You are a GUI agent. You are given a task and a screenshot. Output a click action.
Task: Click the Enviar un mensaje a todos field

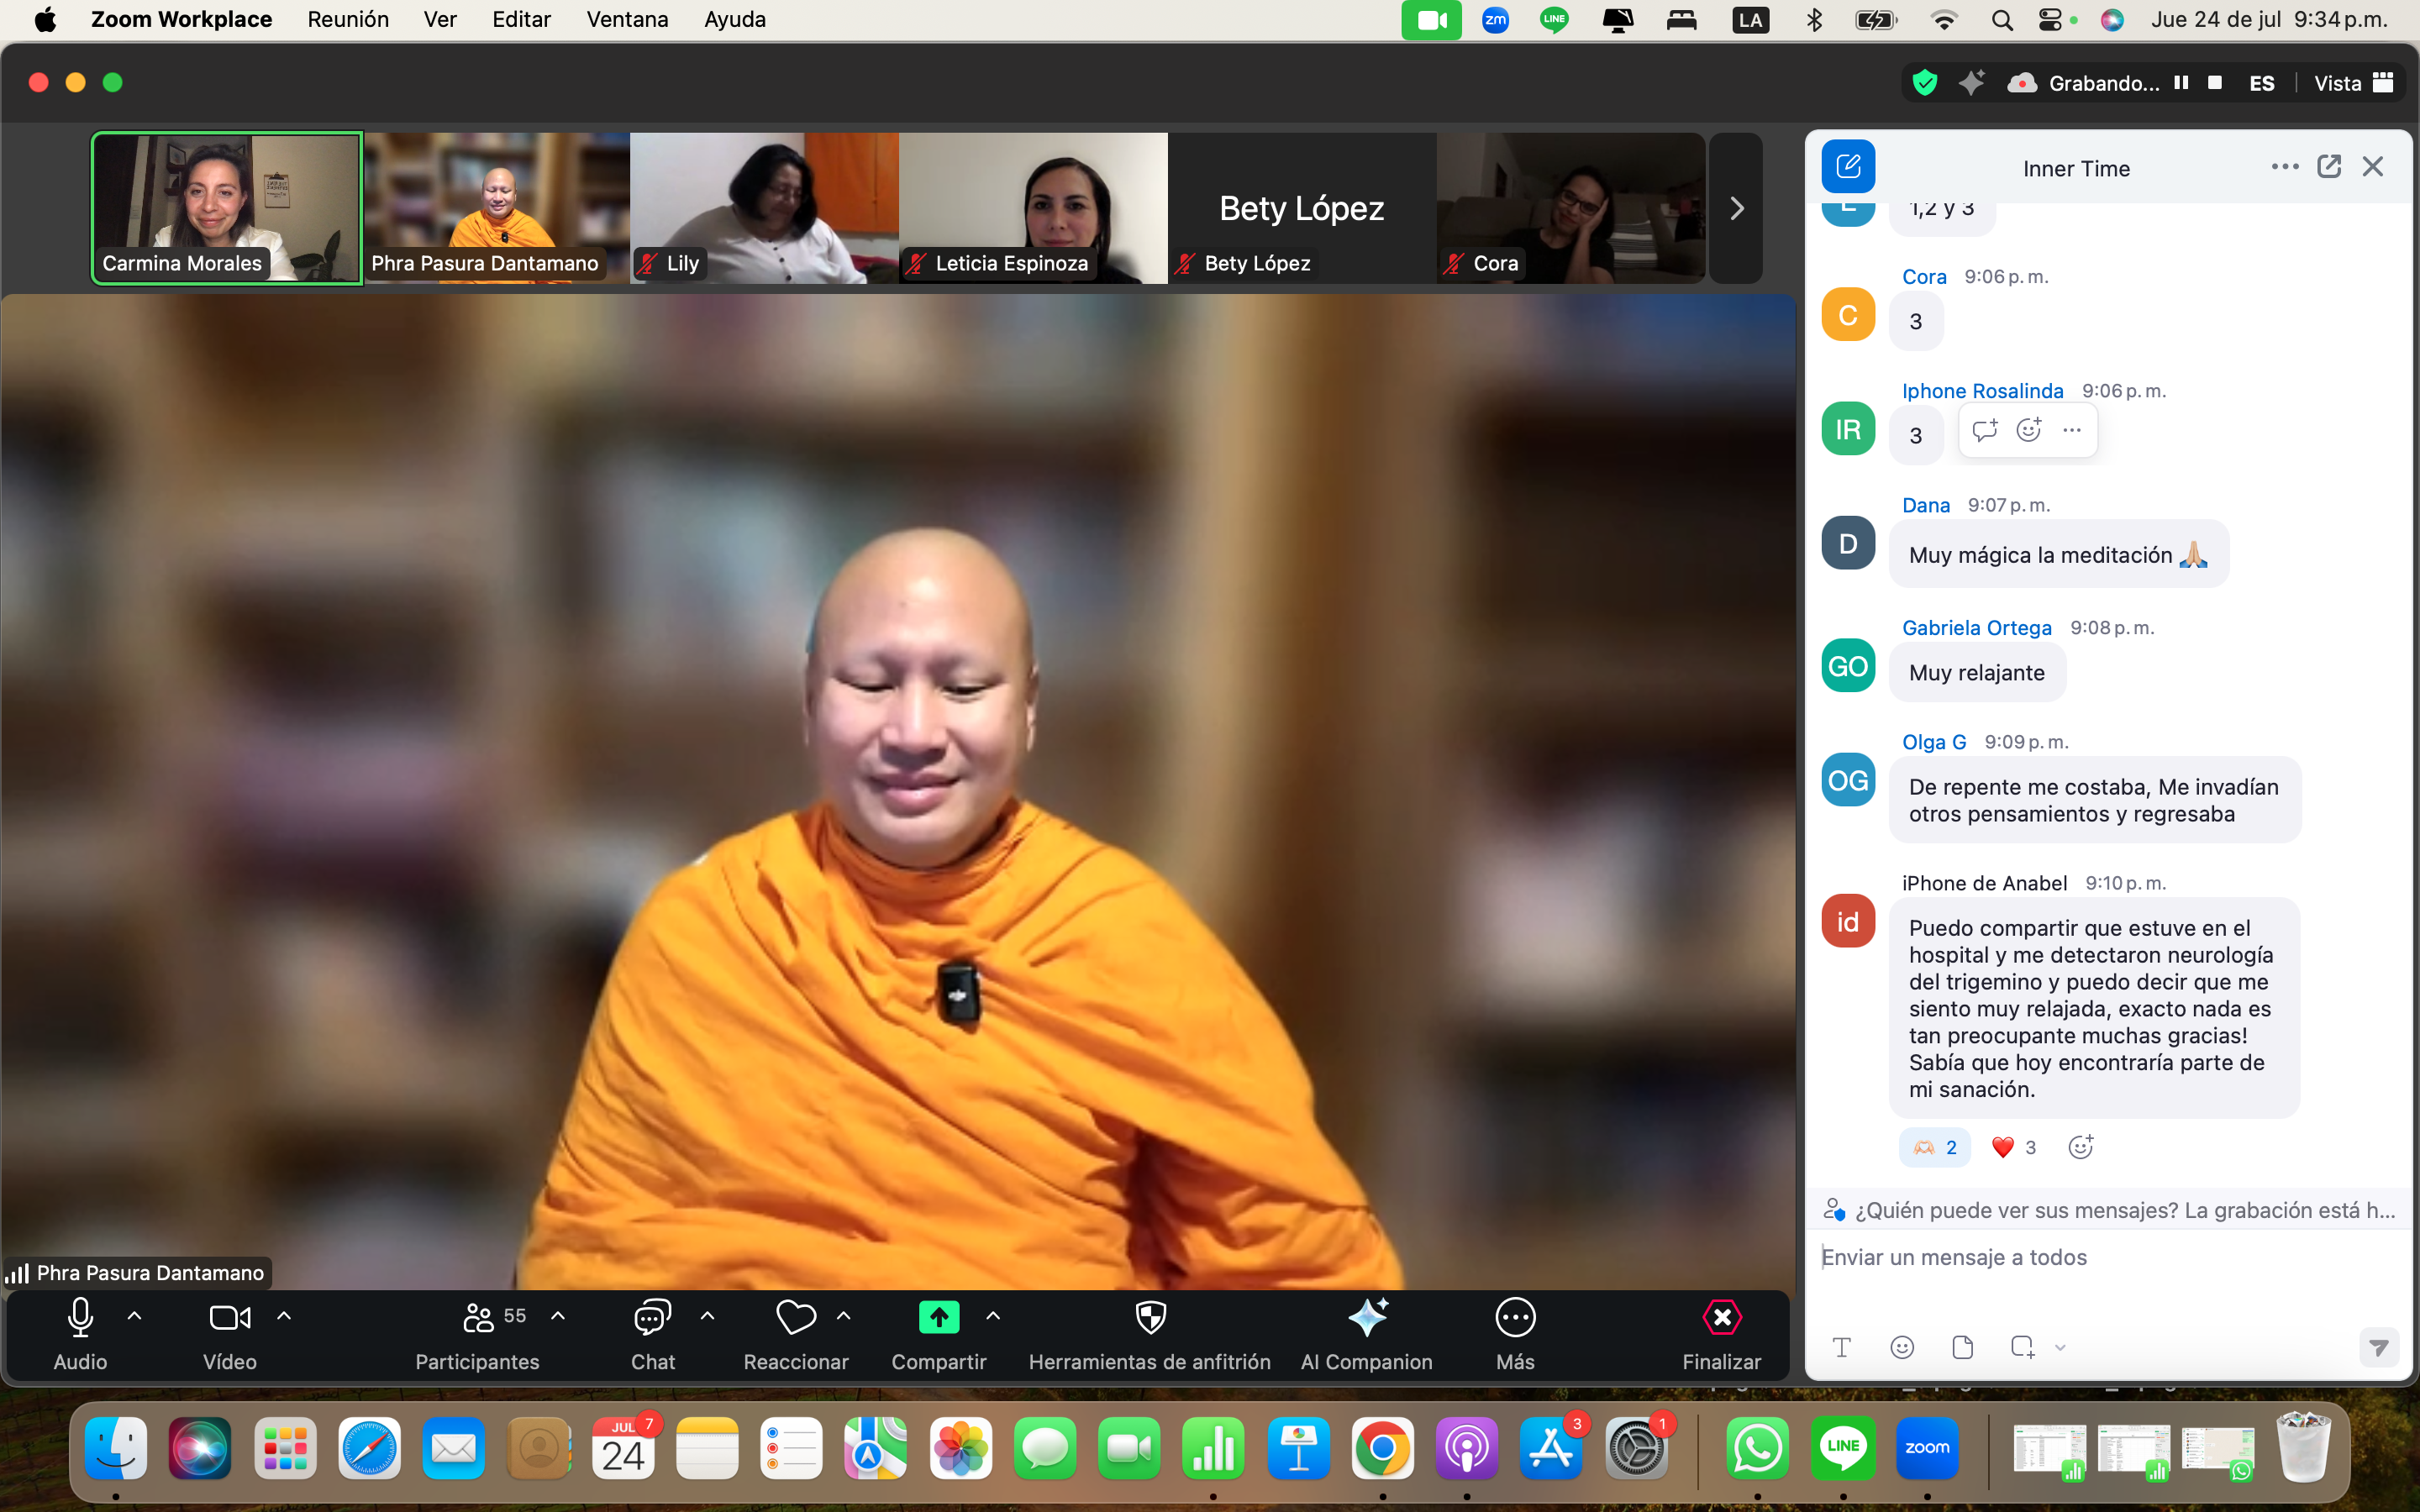click(x=2109, y=1258)
